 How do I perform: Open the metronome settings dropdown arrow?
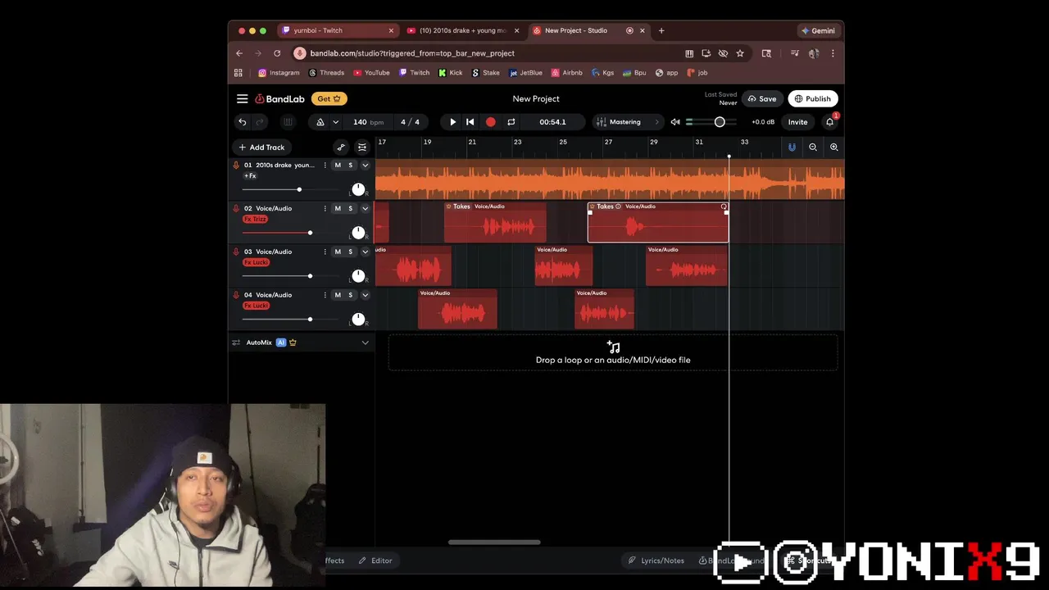[335, 122]
